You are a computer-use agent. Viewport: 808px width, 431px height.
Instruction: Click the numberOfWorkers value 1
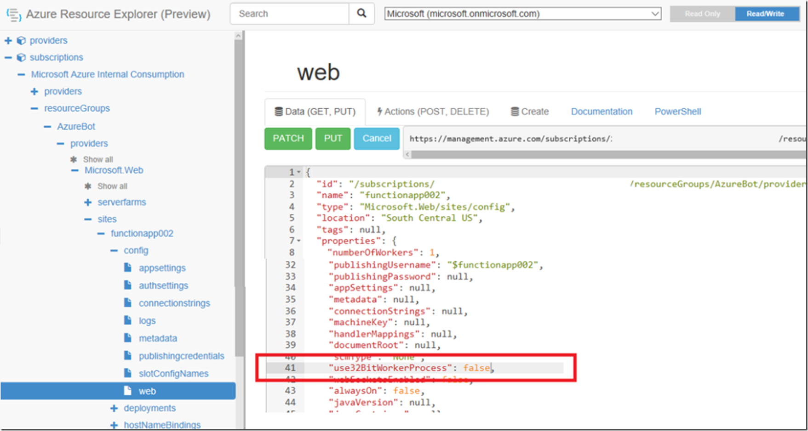tap(432, 252)
